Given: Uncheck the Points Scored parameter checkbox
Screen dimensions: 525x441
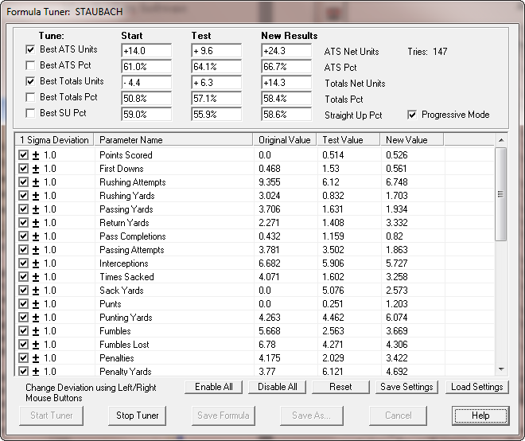Looking at the screenshot, I should click(x=23, y=155).
